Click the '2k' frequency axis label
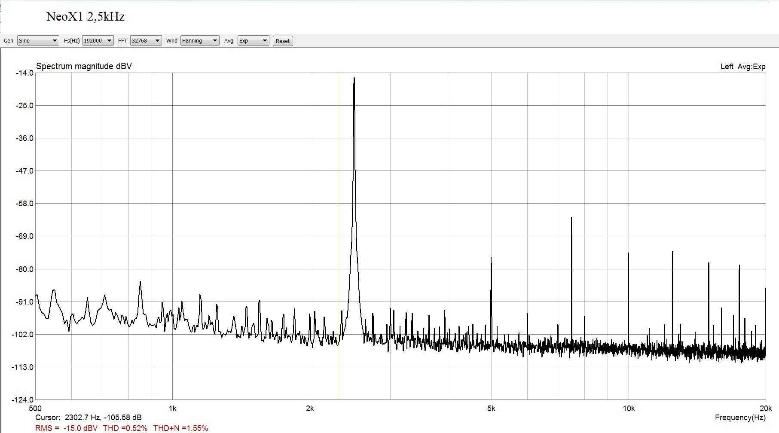 click(310, 409)
